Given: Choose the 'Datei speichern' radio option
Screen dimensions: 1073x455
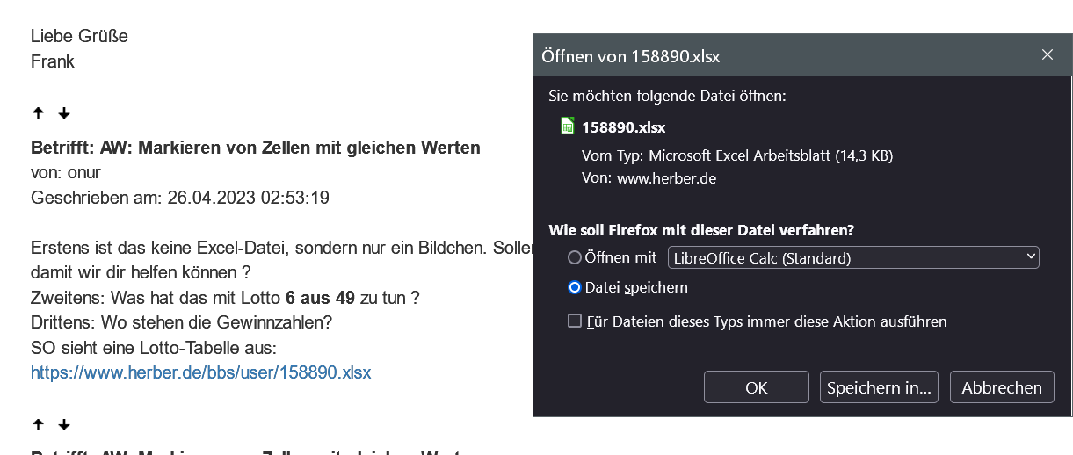Looking at the screenshot, I should pyautogui.click(x=575, y=287).
